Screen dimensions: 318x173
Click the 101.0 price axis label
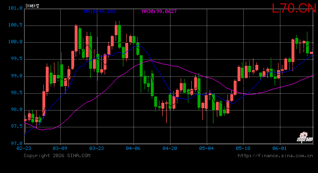coord(15,8)
